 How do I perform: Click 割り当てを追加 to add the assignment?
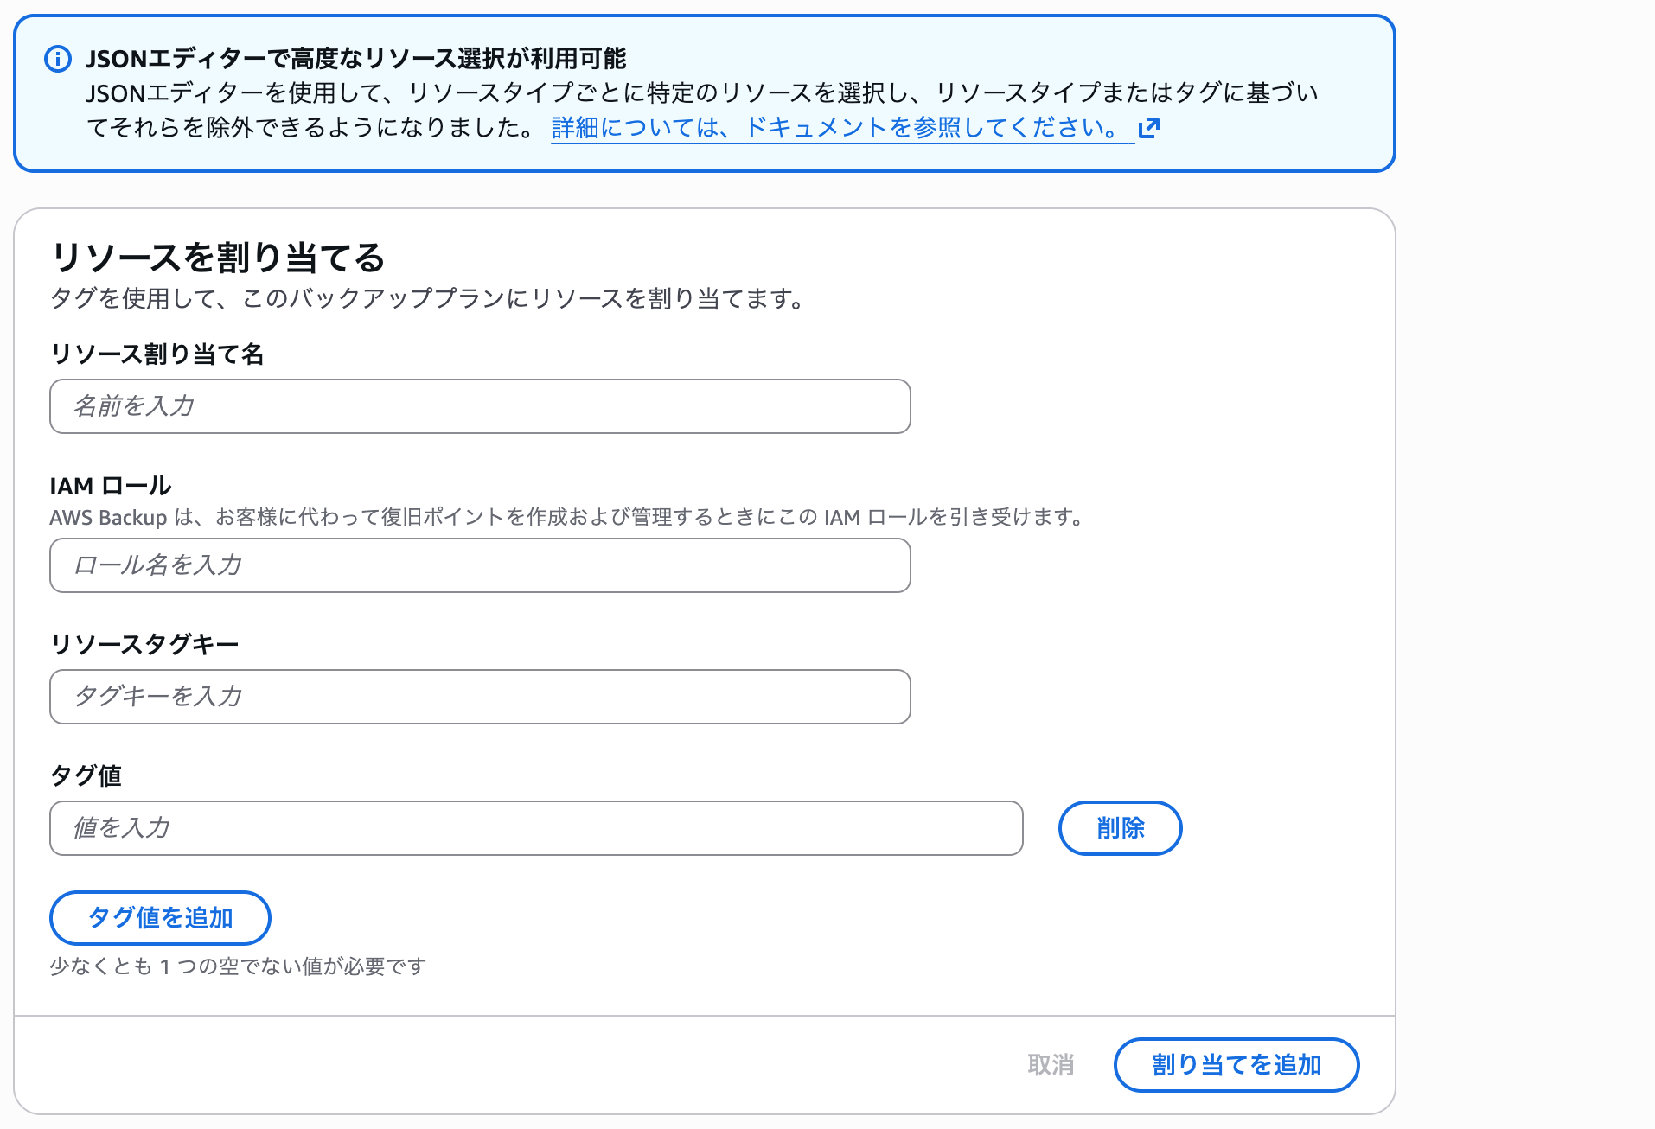(x=1236, y=1065)
